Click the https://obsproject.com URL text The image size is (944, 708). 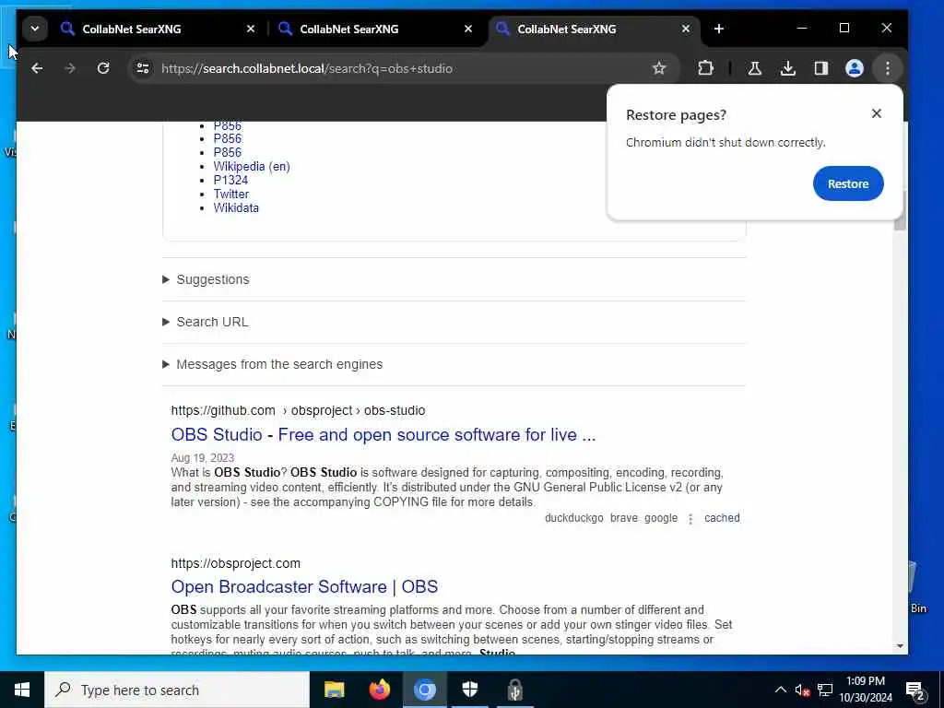235,563
